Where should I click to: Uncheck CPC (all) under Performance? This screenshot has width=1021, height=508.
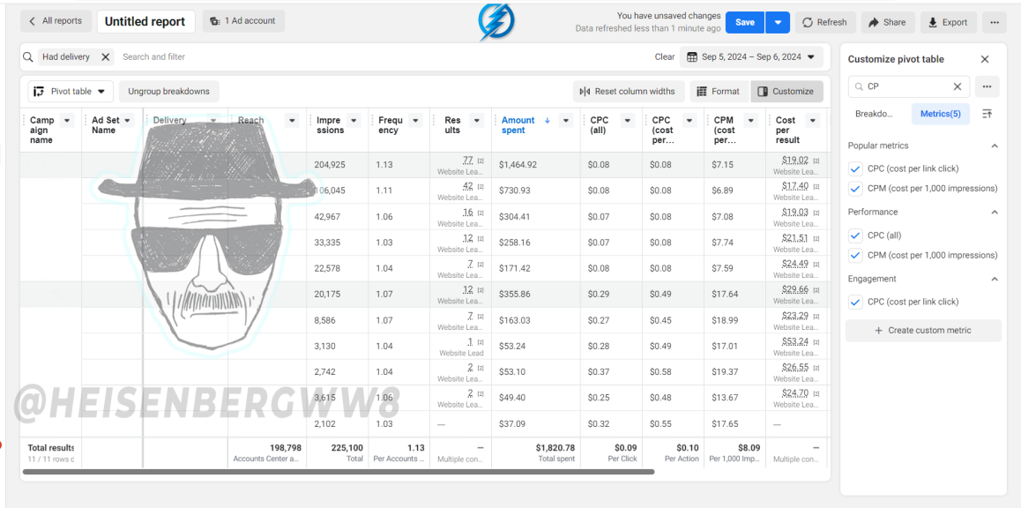[x=855, y=235]
